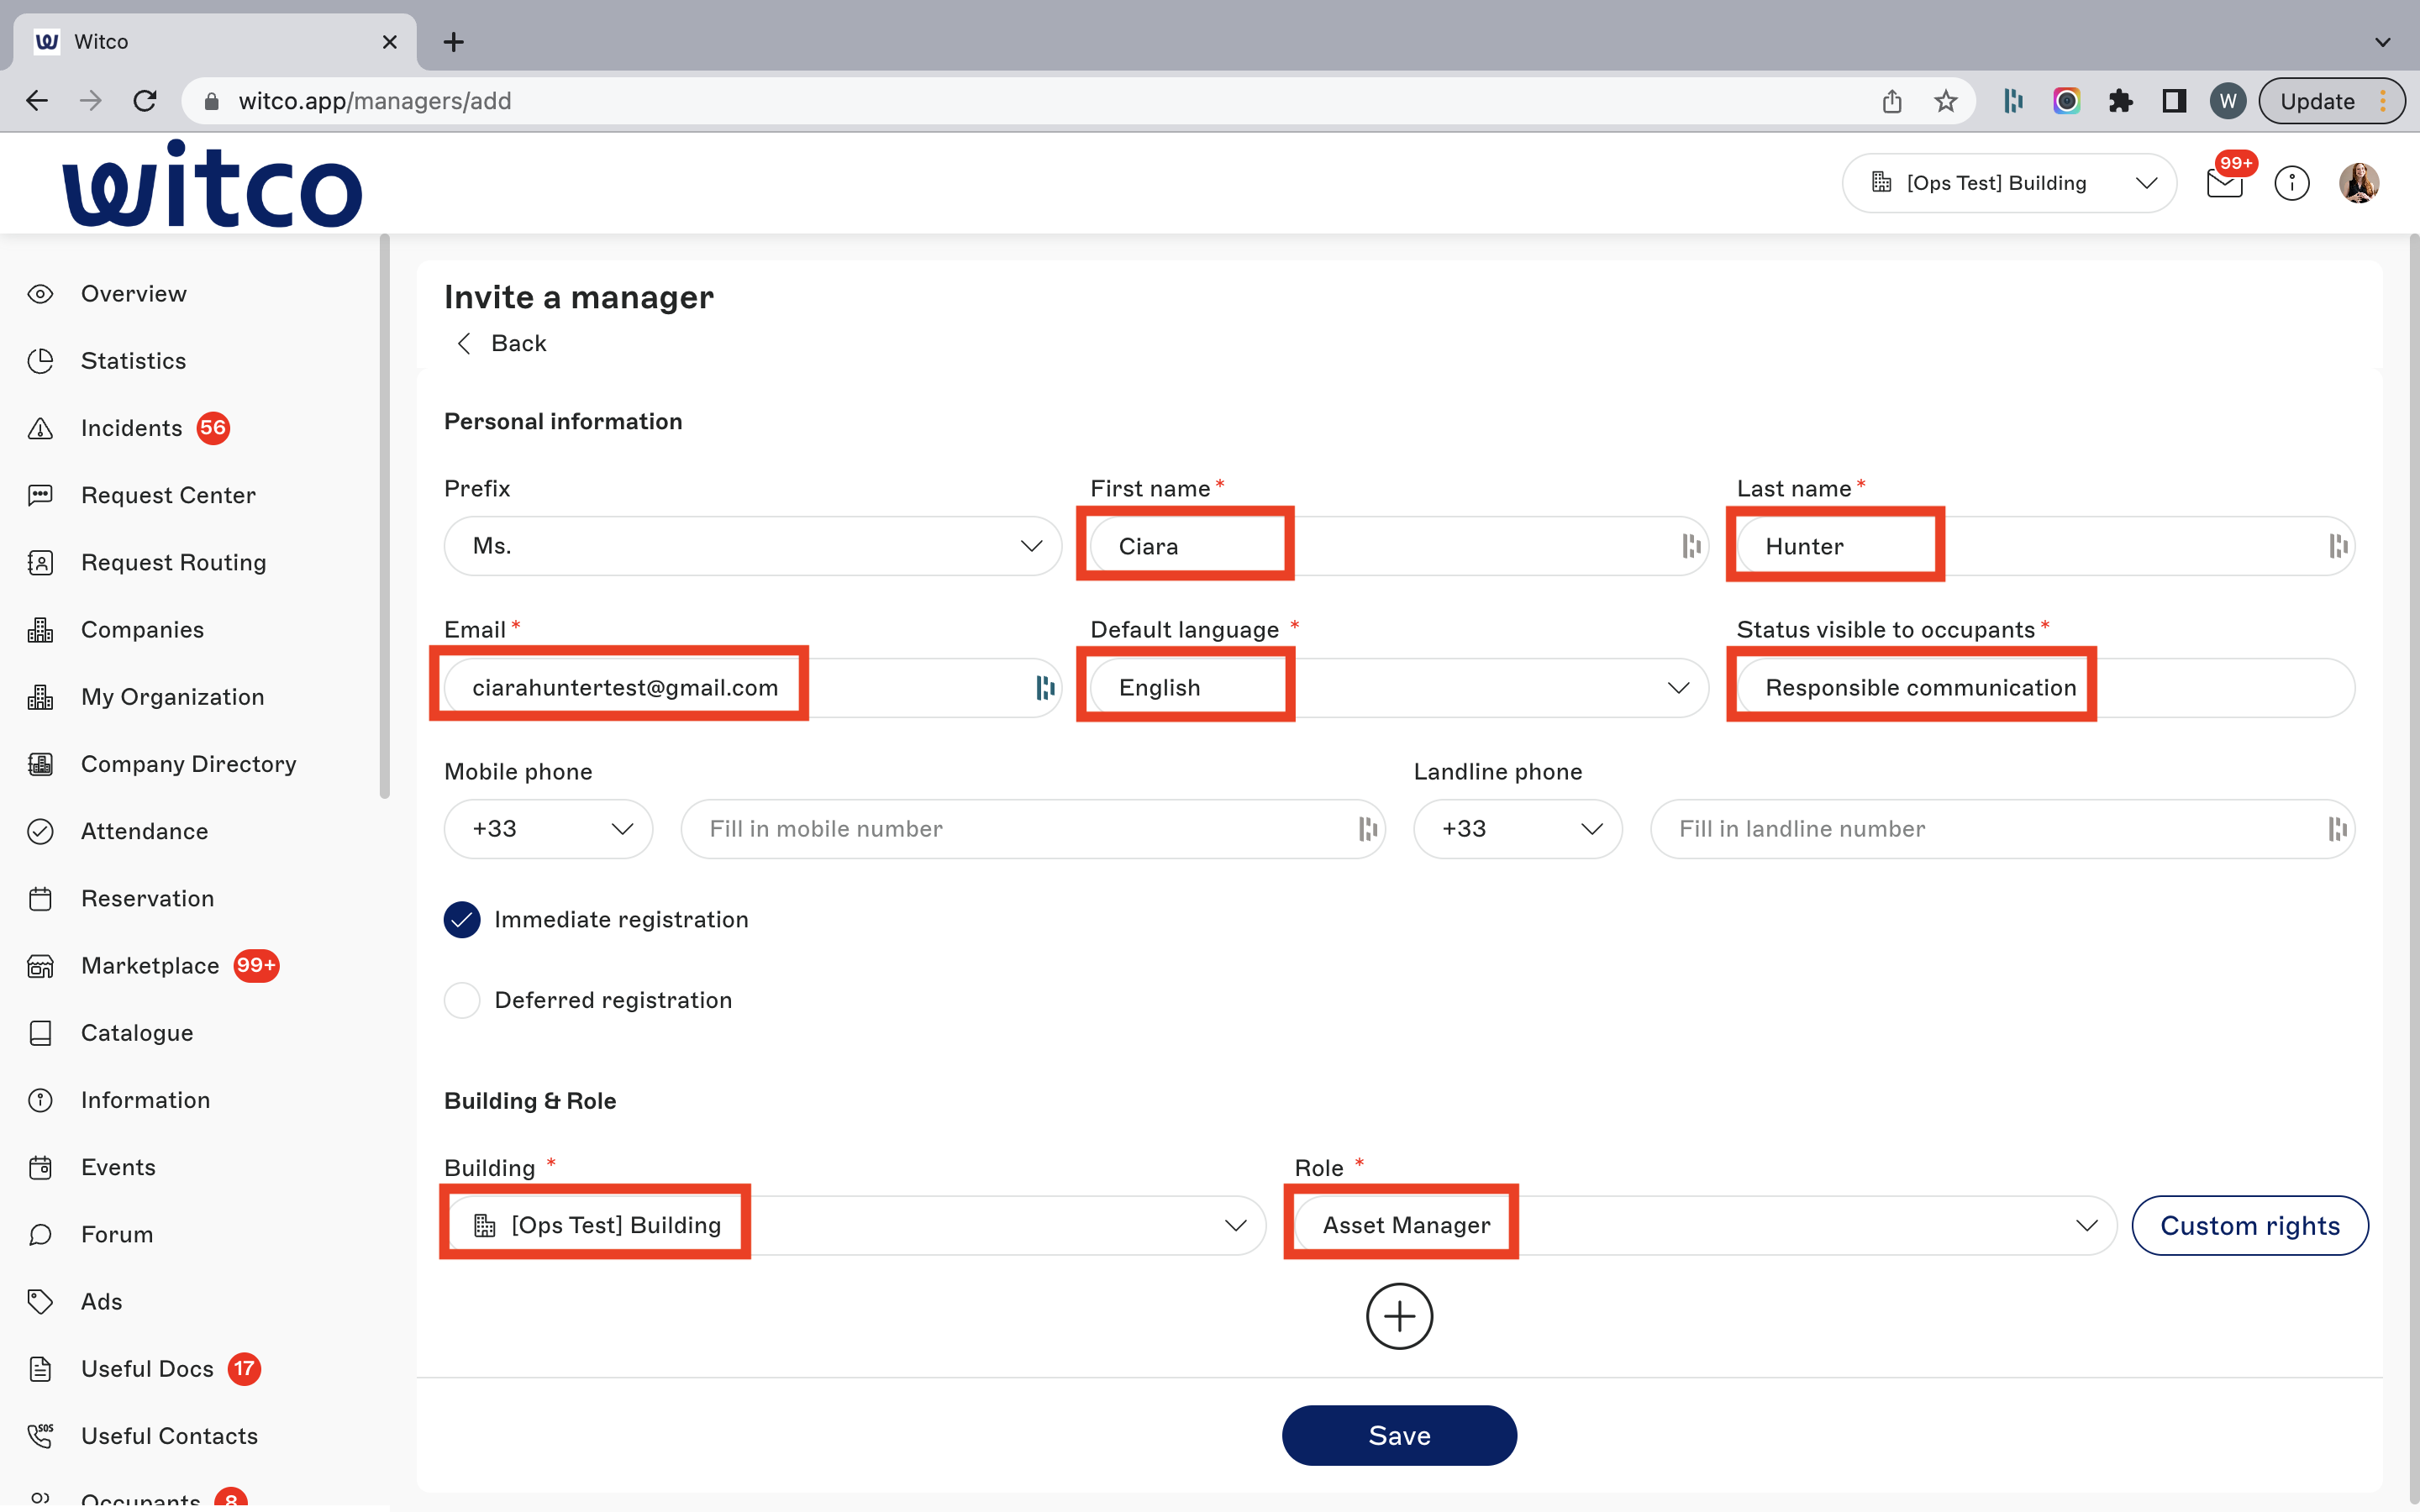Open the user profile avatar
This screenshot has width=2420, height=1512.
(2359, 183)
